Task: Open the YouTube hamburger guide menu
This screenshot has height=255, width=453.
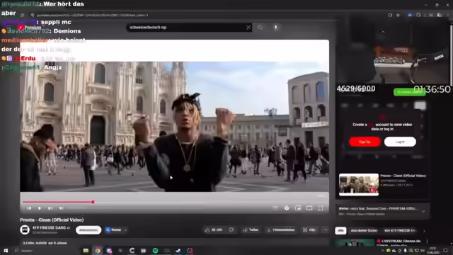Action: point(9,28)
